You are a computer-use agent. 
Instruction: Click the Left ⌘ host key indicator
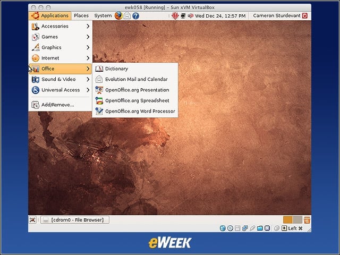point(295,228)
